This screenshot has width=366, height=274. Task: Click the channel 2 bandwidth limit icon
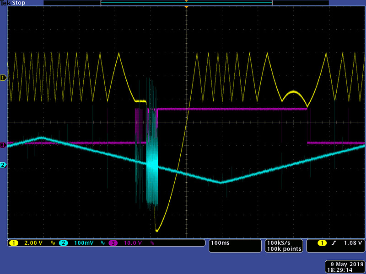[103, 243]
